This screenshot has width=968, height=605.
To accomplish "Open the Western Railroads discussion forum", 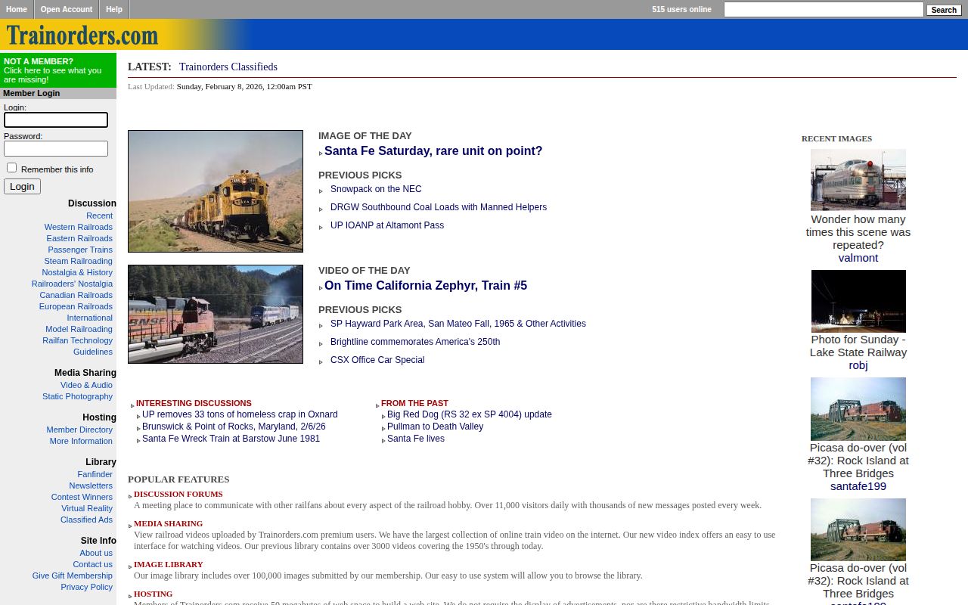I will click(79, 227).
